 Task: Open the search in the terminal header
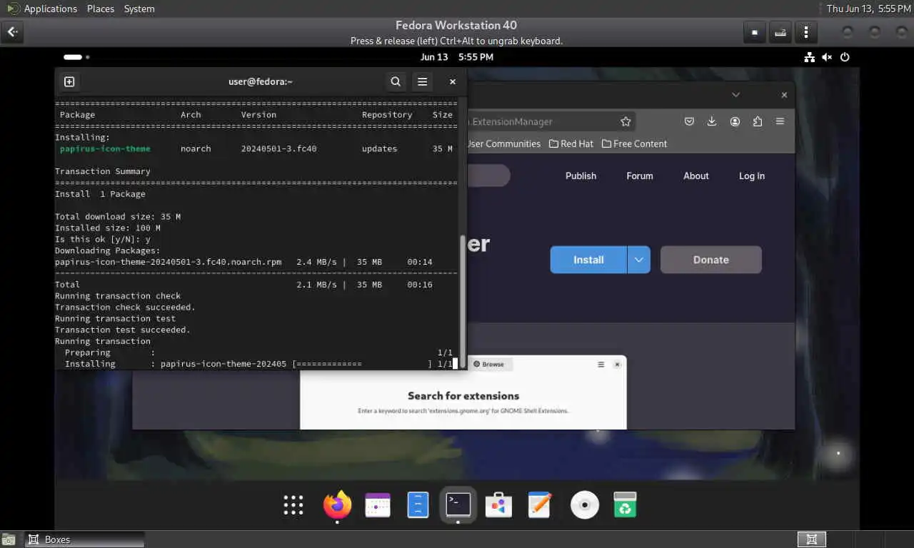click(x=396, y=81)
